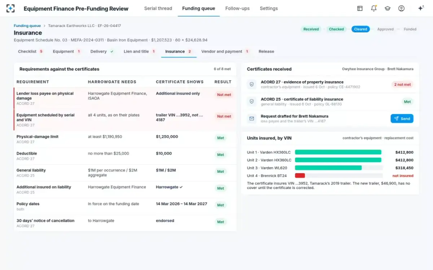The width and height of the screenshot is (433, 270).
Task: Click the Checked status step
Action: (336, 29)
